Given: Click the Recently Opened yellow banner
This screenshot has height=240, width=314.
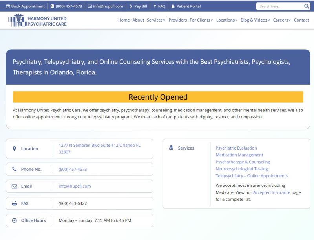Looking at the screenshot, I should click(x=158, y=97).
